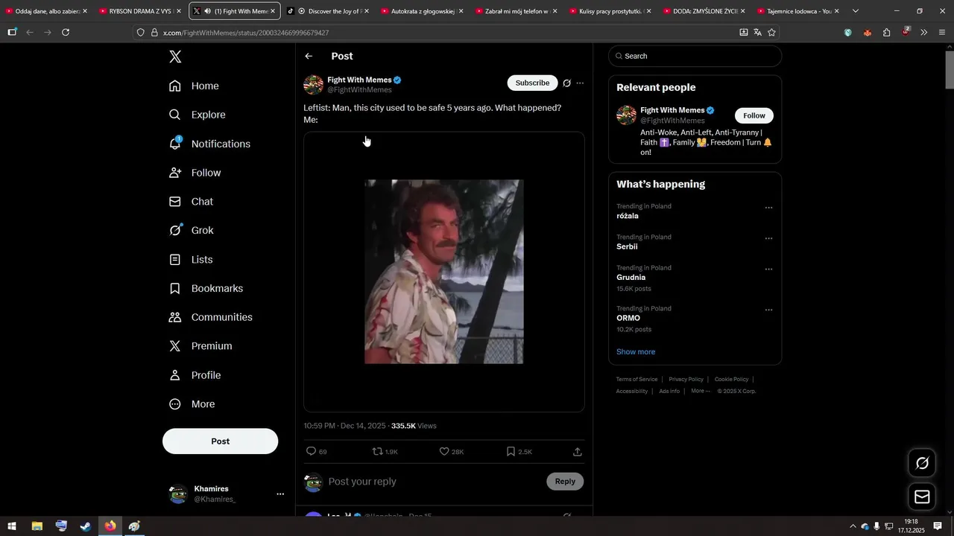Image resolution: width=954 pixels, height=536 pixels.
Task: Switch to Discover the Joy TikTok tab
Action: 328,11
